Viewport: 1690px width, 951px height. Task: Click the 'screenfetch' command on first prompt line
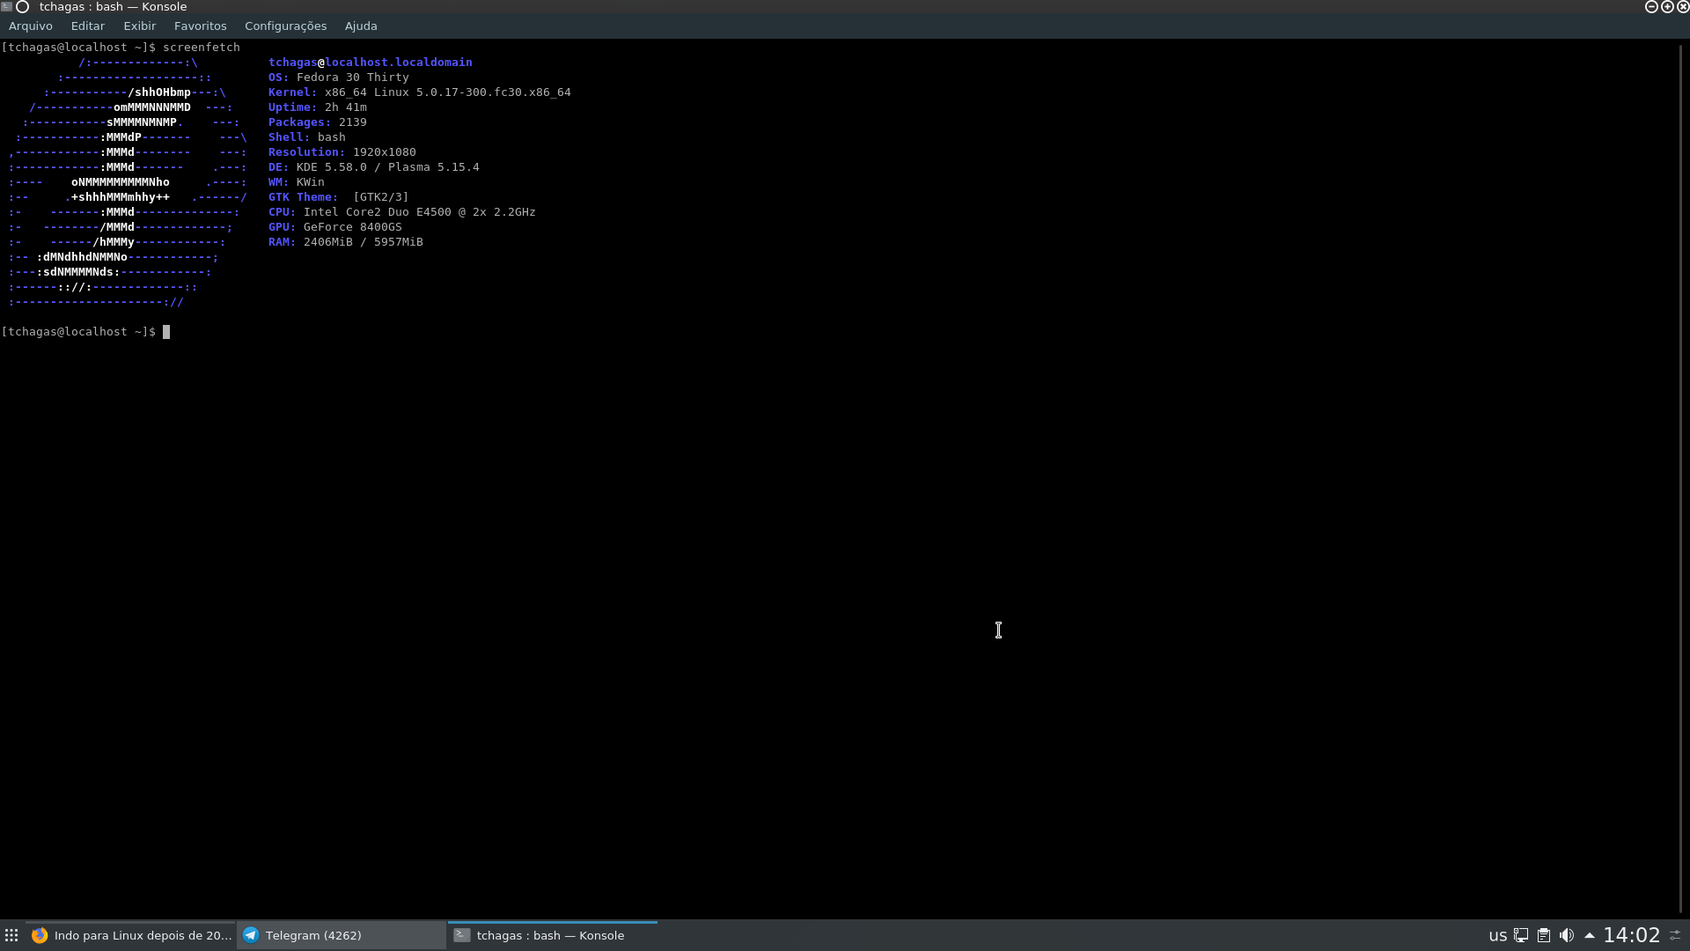202,48
